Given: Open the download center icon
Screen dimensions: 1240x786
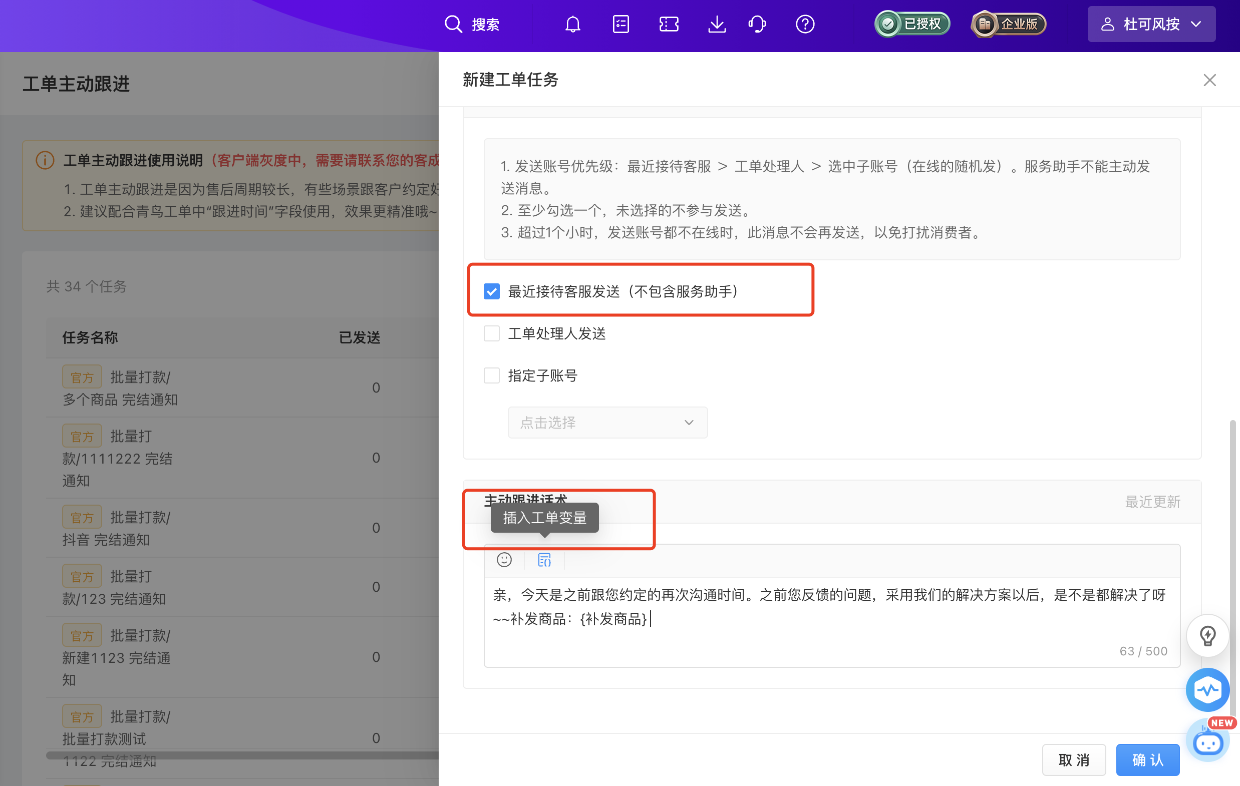Looking at the screenshot, I should point(717,24).
